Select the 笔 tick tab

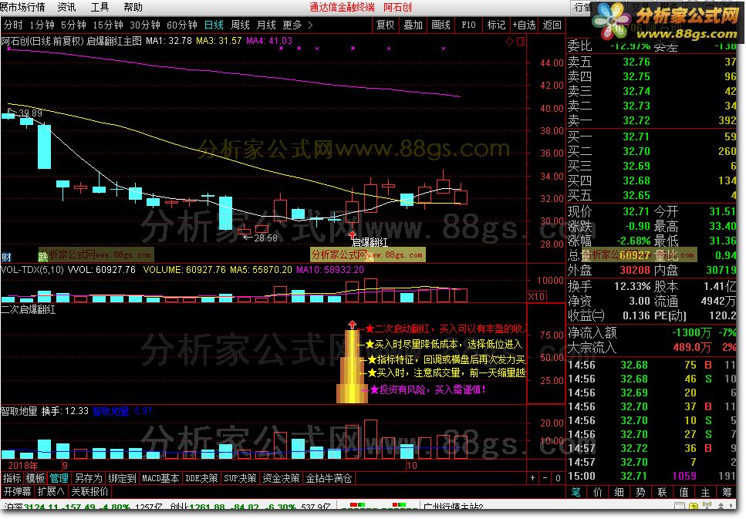tap(576, 492)
